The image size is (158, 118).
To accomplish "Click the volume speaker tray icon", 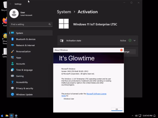I will coord(136,116).
